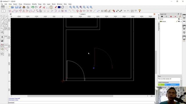Toggle grid display
The image size is (186, 104).
point(67,7)
